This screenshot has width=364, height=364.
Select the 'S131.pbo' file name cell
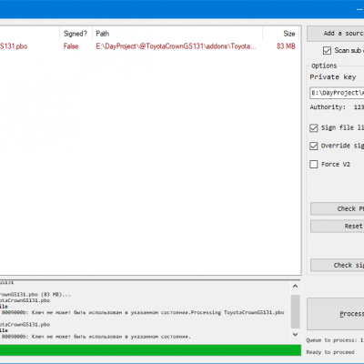coord(14,46)
